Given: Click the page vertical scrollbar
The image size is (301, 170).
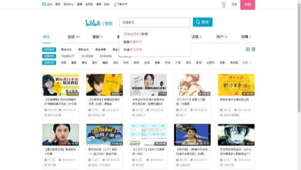Looking at the screenshot, I should click(299, 57).
